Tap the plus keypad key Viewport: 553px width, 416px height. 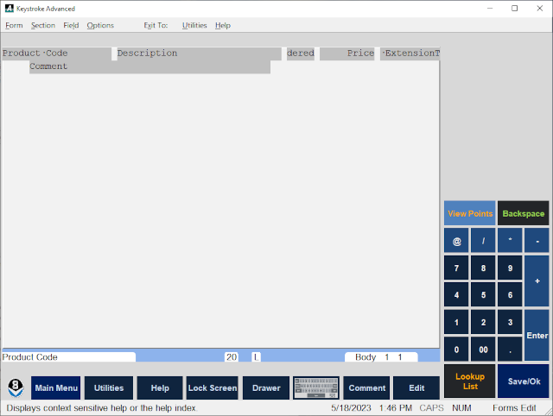537,280
